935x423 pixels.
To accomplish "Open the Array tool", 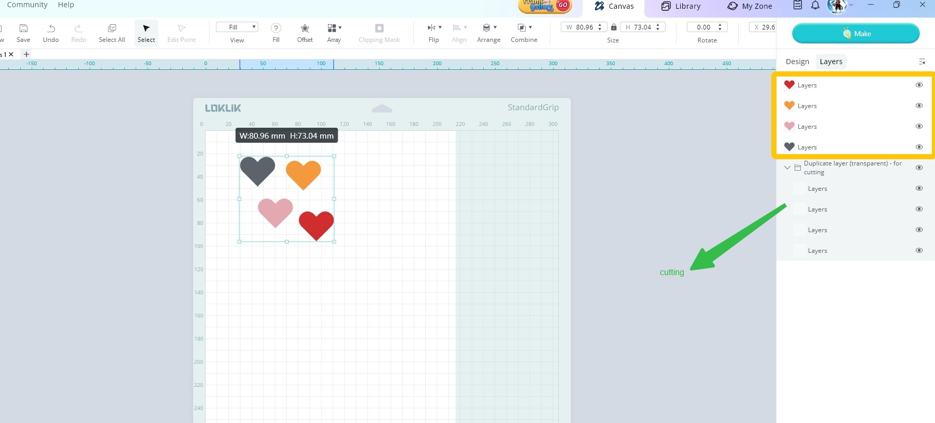I will pos(334,28).
